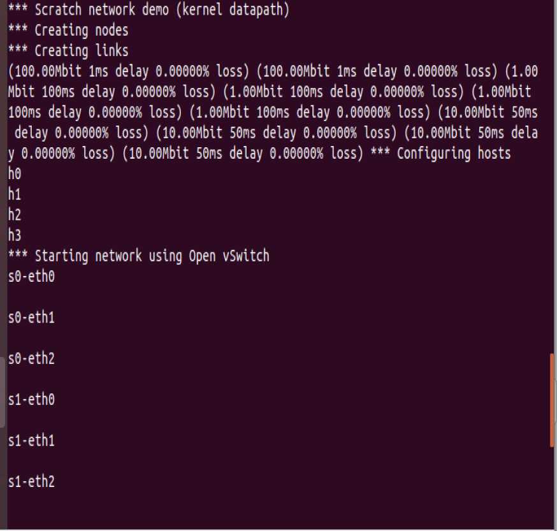Click the h0 host line
This screenshot has width=557, height=531.
[x=15, y=174]
